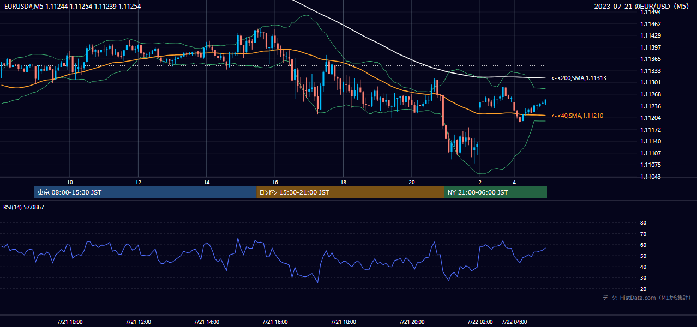Viewport: 697px width, 327px height.
Task: Click price level 1.11236 on the price scale
Action: (x=651, y=107)
